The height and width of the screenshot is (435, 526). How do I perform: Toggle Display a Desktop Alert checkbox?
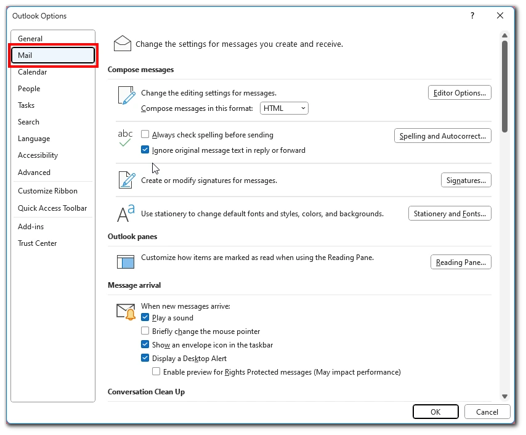coord(145,358)
